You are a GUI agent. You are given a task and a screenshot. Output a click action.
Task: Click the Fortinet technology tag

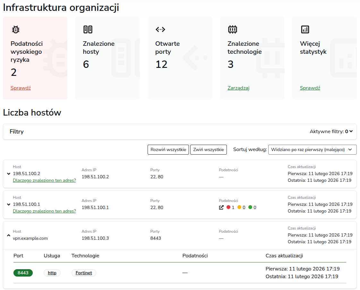[84, 273]
